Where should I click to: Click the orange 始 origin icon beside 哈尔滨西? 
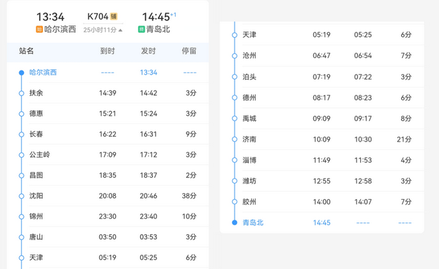pyautogui.click(x=39, y=29)
